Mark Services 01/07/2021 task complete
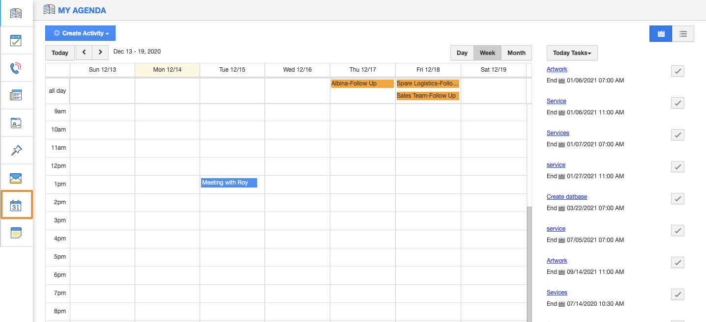 click(677, 135)
